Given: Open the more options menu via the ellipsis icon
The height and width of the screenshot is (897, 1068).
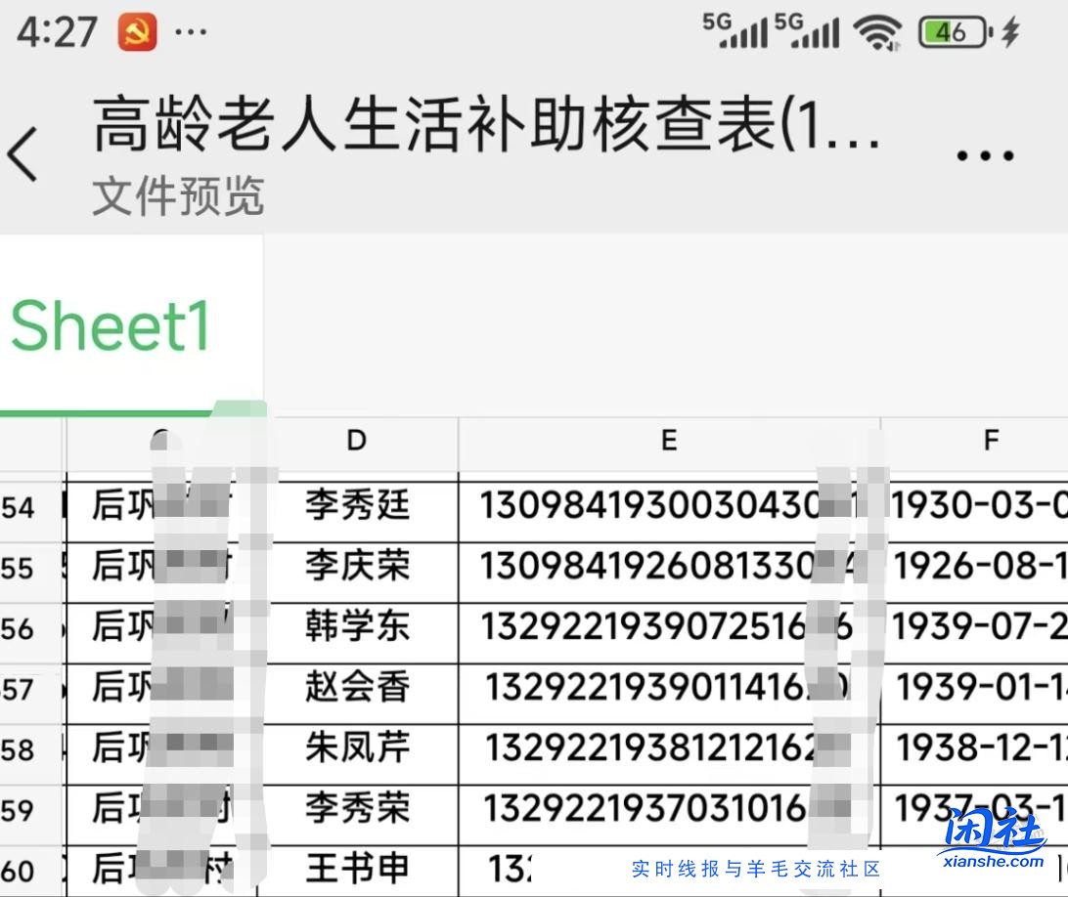Looking at the screenshot, I should [x=983, y=151].
